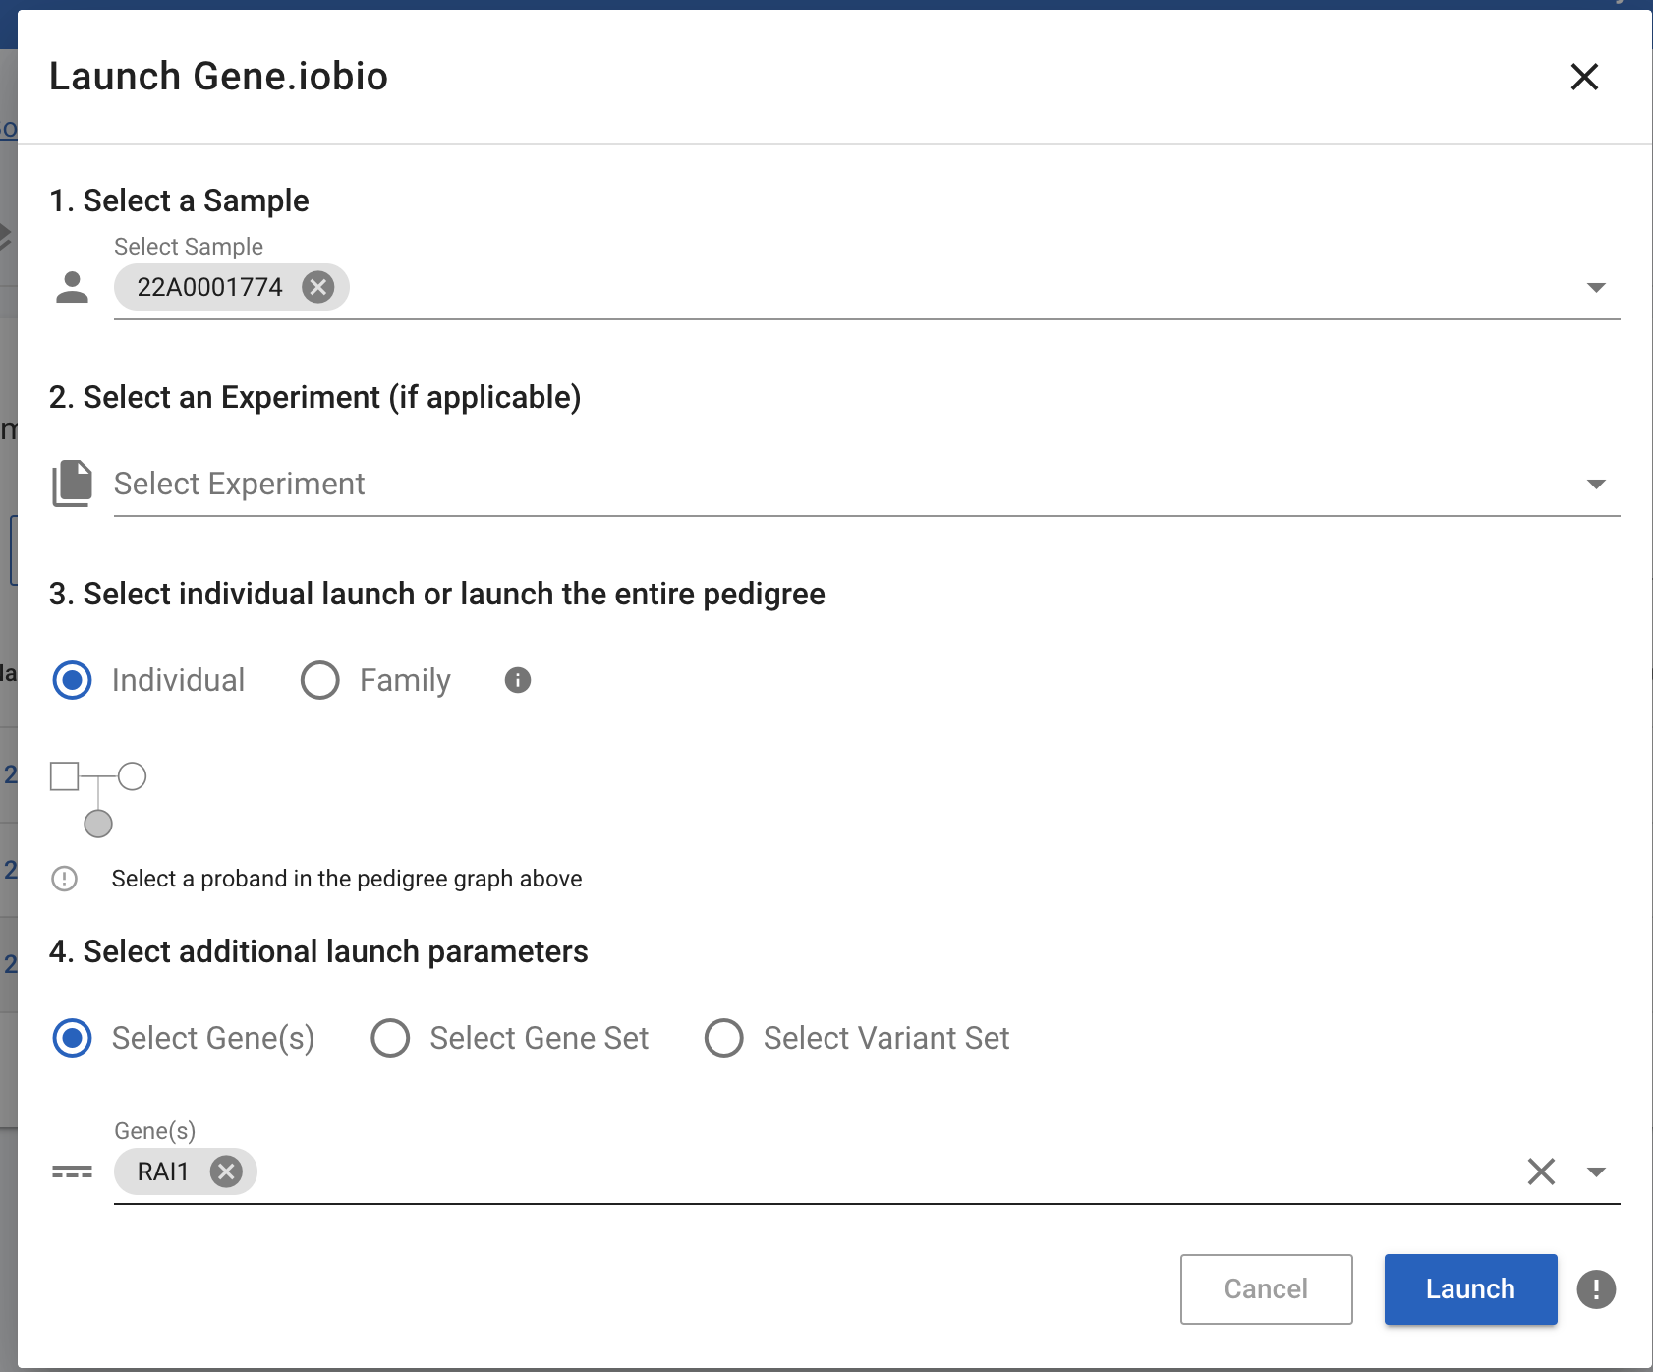Click the warning icon next to proband message
Screen dimensions: 1653x1372
pyautogui.click(x=64, y=878)
